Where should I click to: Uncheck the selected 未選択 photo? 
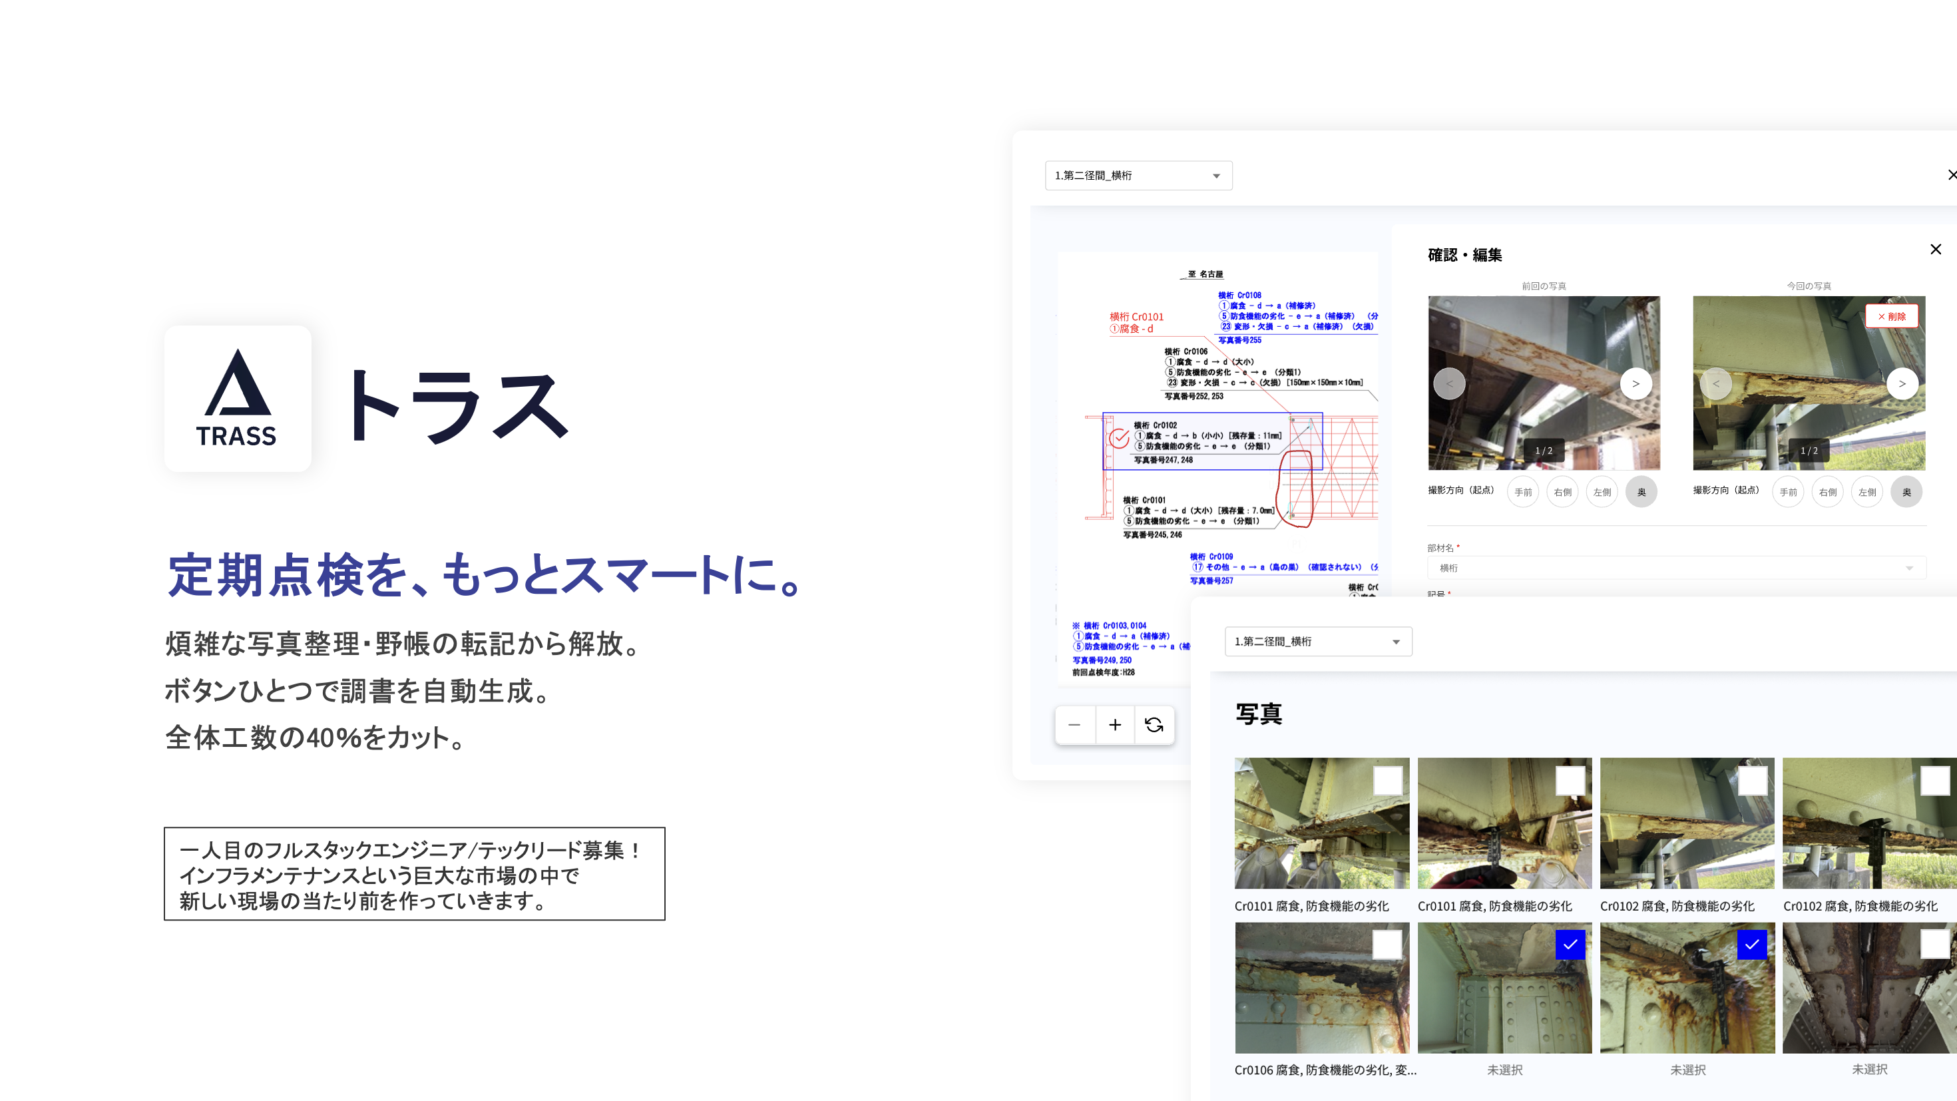(x=1571, y=945)
